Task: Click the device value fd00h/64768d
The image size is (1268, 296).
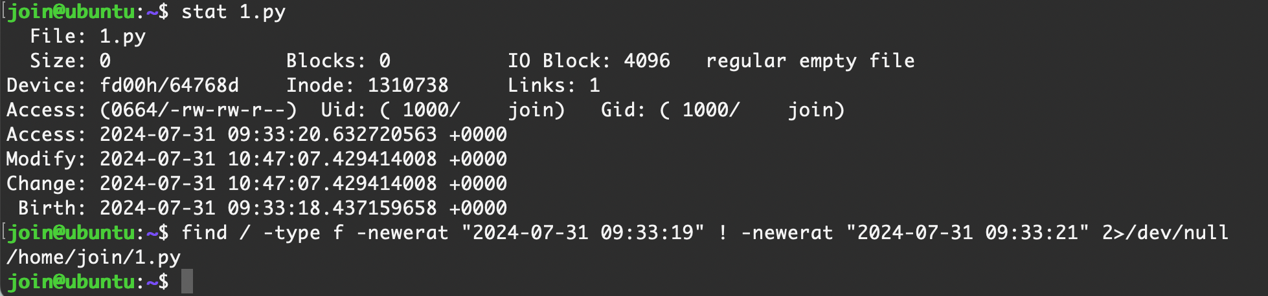Action: [x=169, y=85]
